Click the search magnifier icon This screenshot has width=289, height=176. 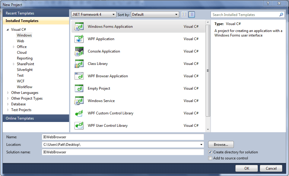[281, 14]
